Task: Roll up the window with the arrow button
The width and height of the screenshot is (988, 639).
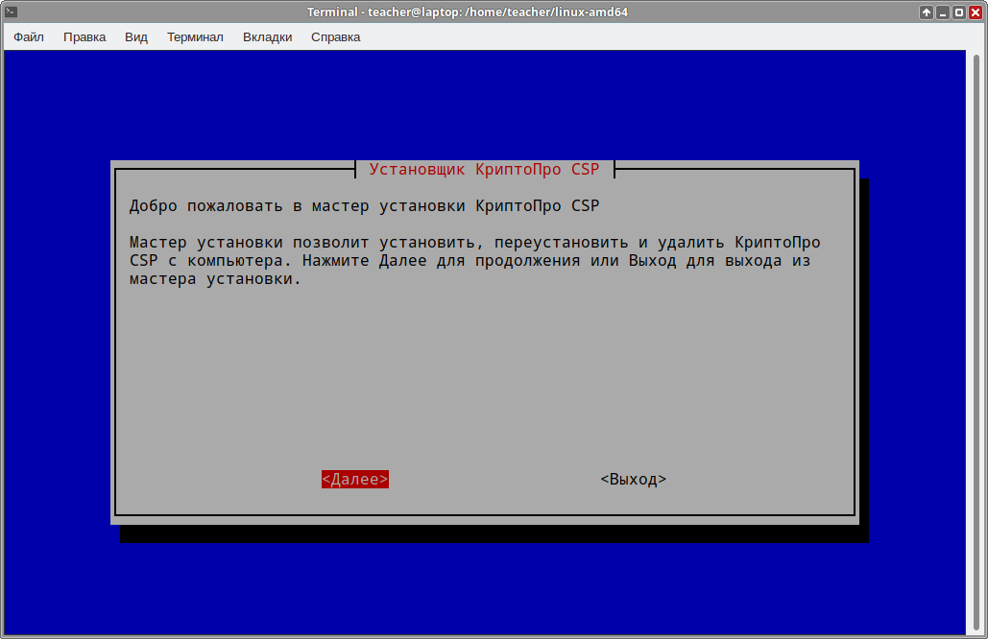Action: pyautogui.click(x=927, y=12)
